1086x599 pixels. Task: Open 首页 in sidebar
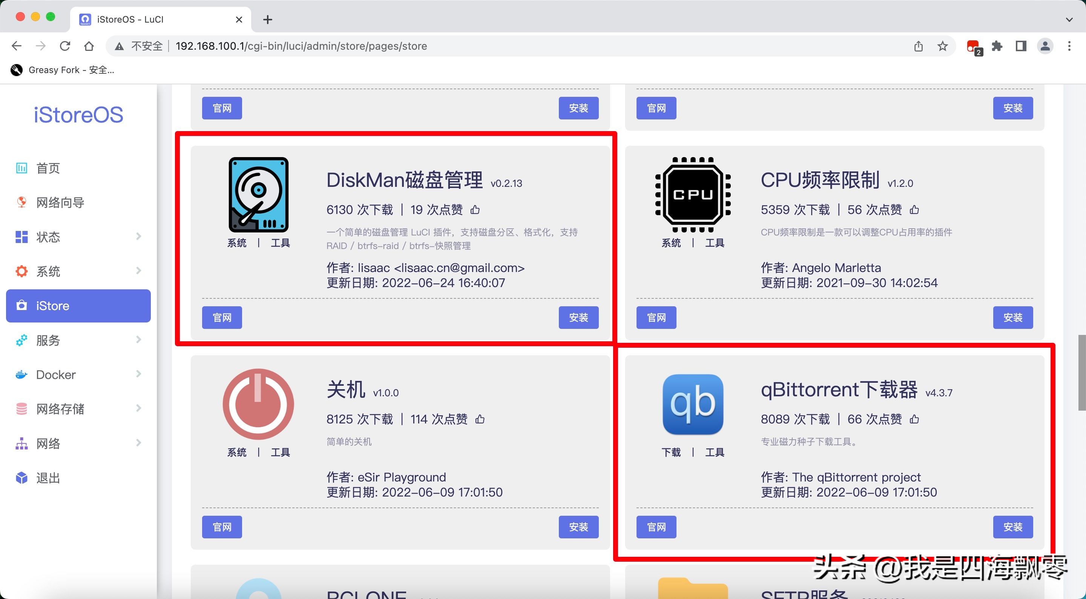pyautogui.click(x=78, y=168)
